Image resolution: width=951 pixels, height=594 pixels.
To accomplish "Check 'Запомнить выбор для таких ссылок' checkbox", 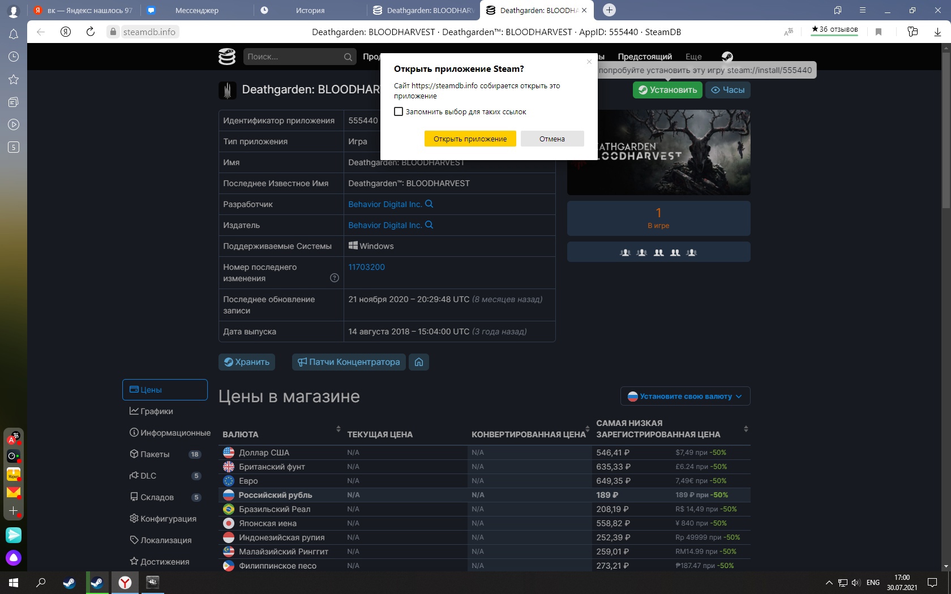I will pos(399,111).
